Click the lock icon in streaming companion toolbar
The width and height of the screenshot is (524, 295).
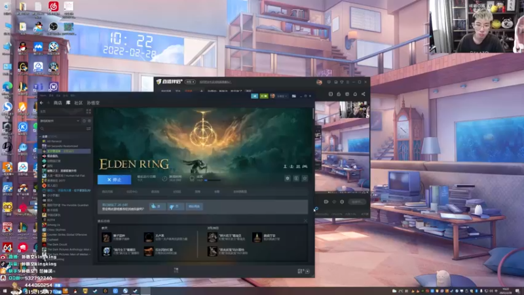(x=339, y=94)
